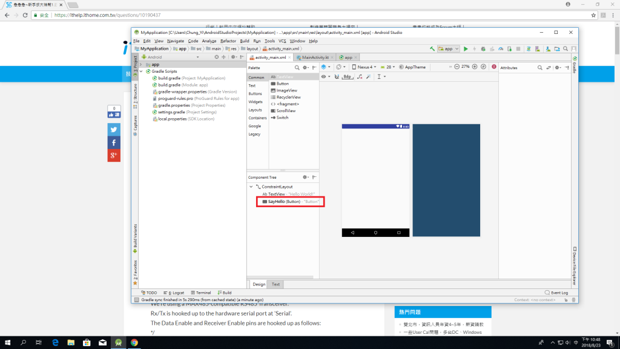
Task: Open the AVD Manager icon
Action: [538, 49]
